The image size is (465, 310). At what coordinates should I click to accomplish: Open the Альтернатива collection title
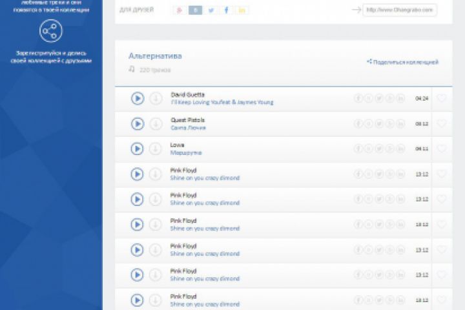155,56
